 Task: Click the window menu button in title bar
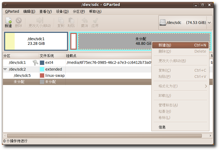click(6, 5)
